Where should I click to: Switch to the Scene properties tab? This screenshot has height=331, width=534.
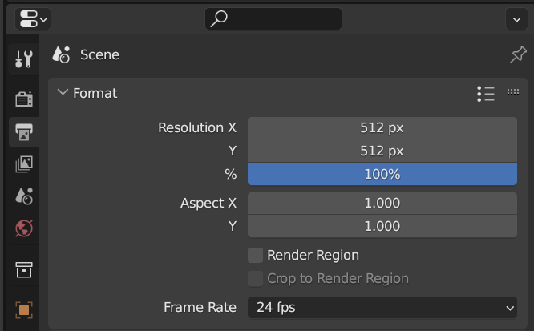point(24,196)
